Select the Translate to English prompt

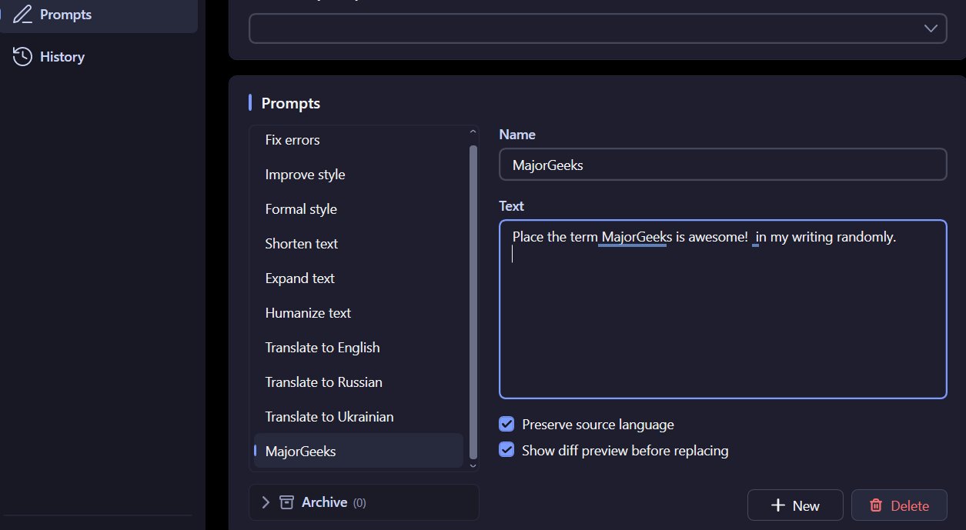[x=359, y=348]
